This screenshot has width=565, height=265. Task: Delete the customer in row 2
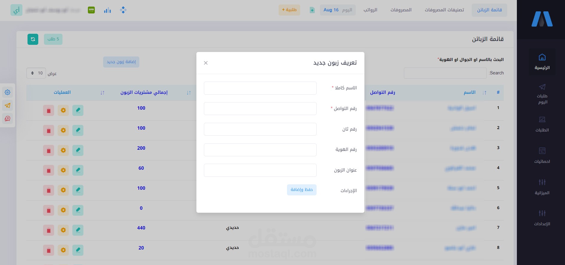tap(48, 130)
